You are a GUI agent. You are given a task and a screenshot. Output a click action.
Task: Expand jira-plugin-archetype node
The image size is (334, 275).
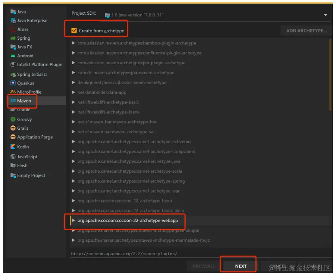[x=73, y=63]
